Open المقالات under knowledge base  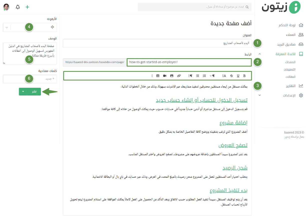tap(291, 77)
